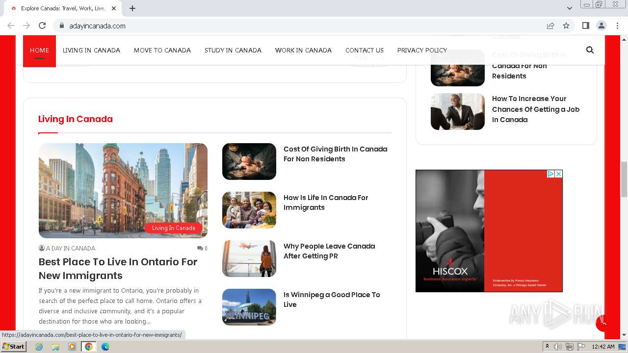
Task: Open sidebar Cost Of Giving Birth link
Action: coord(529,66)
